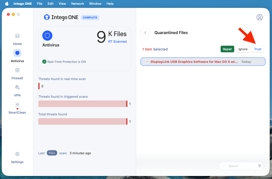The height and width of the screenshot is (179, 272).
Task: Close the Intego ONE window
Action: click(x=8, y=14)
